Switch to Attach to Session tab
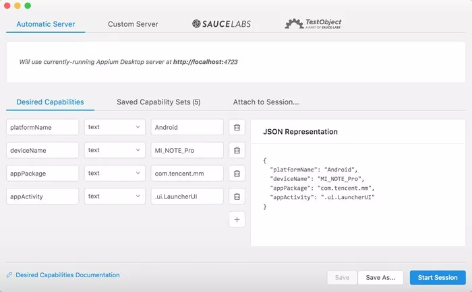The image size is (472, 292). (266, 102)
